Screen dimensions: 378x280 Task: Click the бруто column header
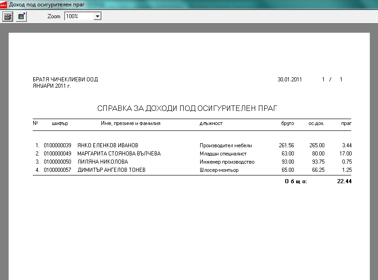coord(287,123)
